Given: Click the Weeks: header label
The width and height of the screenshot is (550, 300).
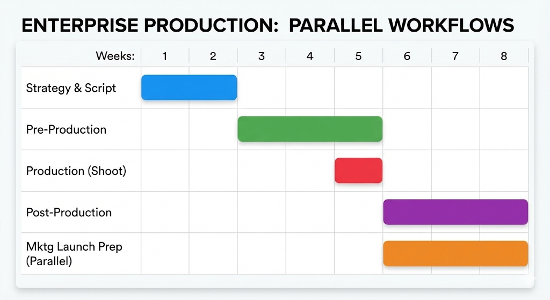Looking at the screenshot, I should pyautogui.click(x=115, y=56).
